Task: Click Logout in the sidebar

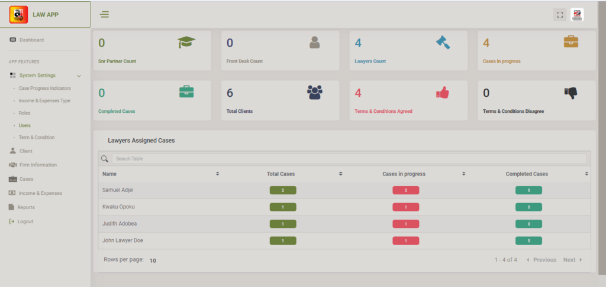Action: [x=25, y=221]
